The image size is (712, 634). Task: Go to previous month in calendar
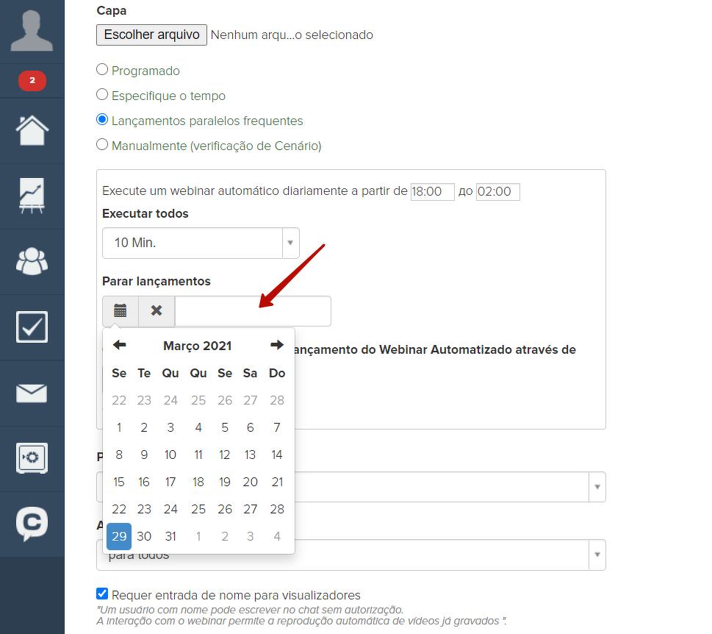119,346
